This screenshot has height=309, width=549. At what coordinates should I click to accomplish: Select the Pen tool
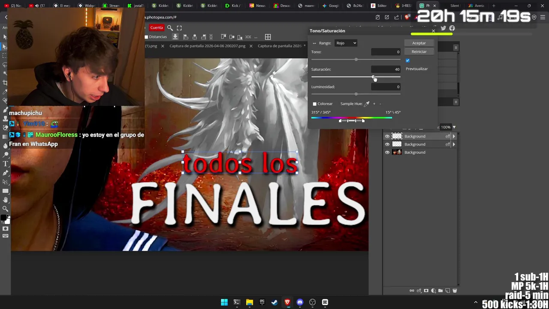coord(6,173)
